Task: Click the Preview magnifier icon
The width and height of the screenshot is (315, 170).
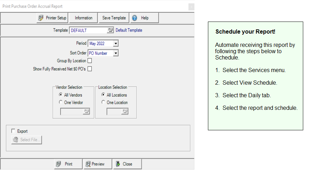Action: 88,164
